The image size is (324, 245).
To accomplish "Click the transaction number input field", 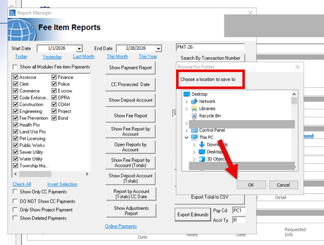I will tap(210, 47).
